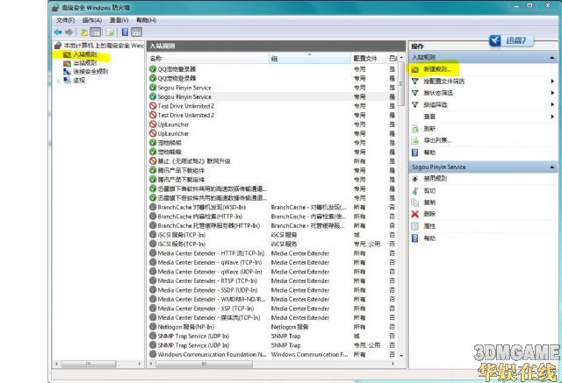Open 属性 (Properties) for the selected rule
This screenshot has height=383, width=562.
click(x=429, y=226)
